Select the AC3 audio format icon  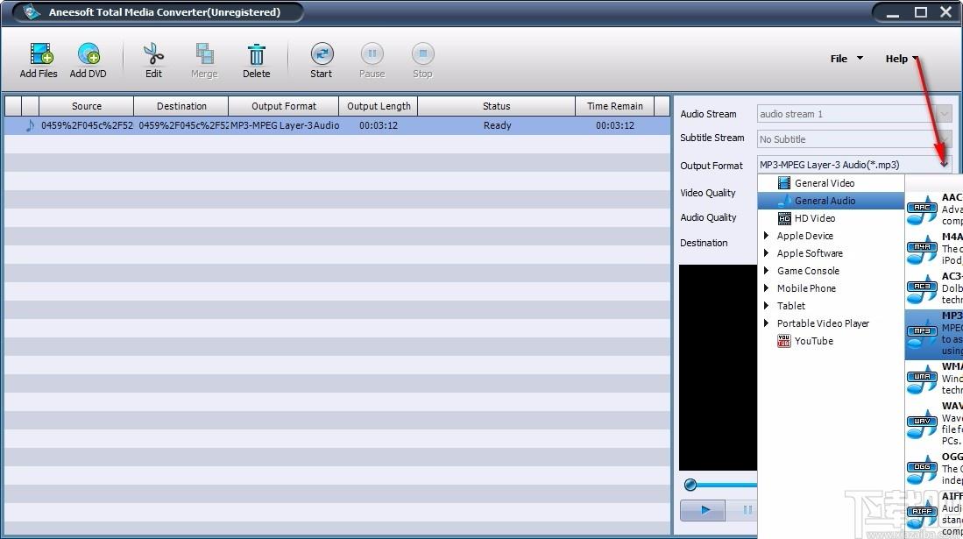point(922,288)
